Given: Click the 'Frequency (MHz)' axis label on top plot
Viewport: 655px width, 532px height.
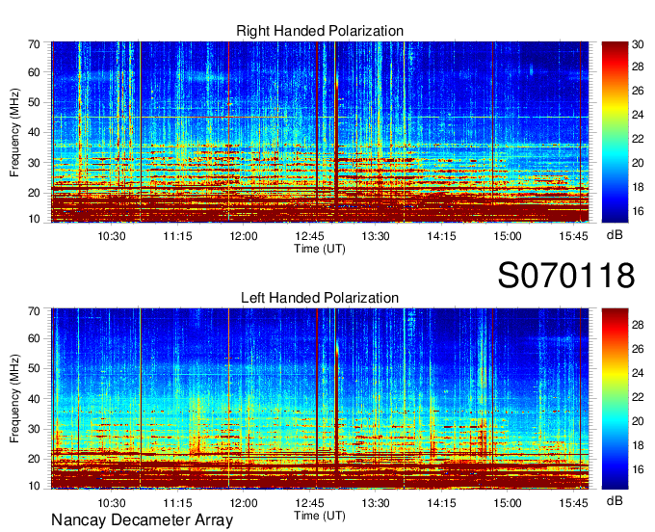Looking at the screenshot, I should pyautogui.click(x=14, y=132).
